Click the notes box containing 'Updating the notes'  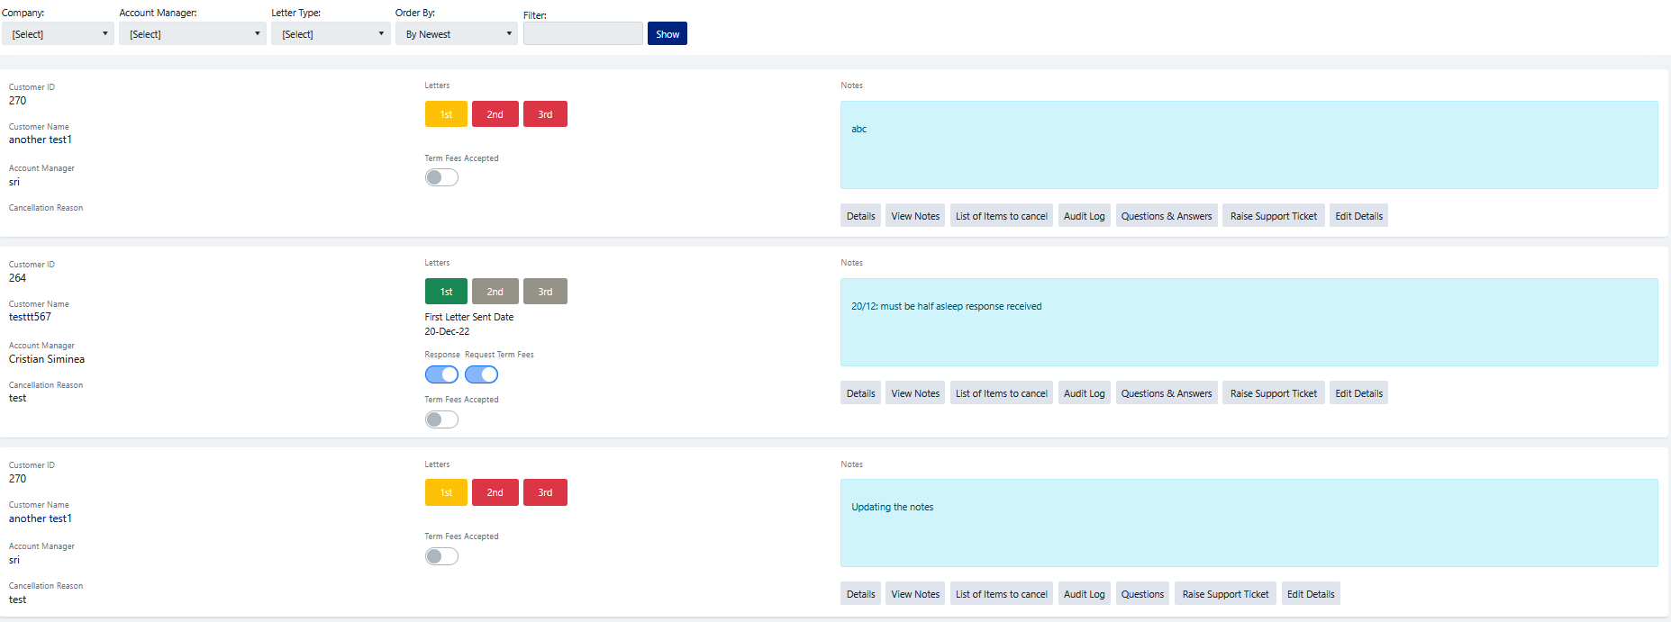(1249, 523)
